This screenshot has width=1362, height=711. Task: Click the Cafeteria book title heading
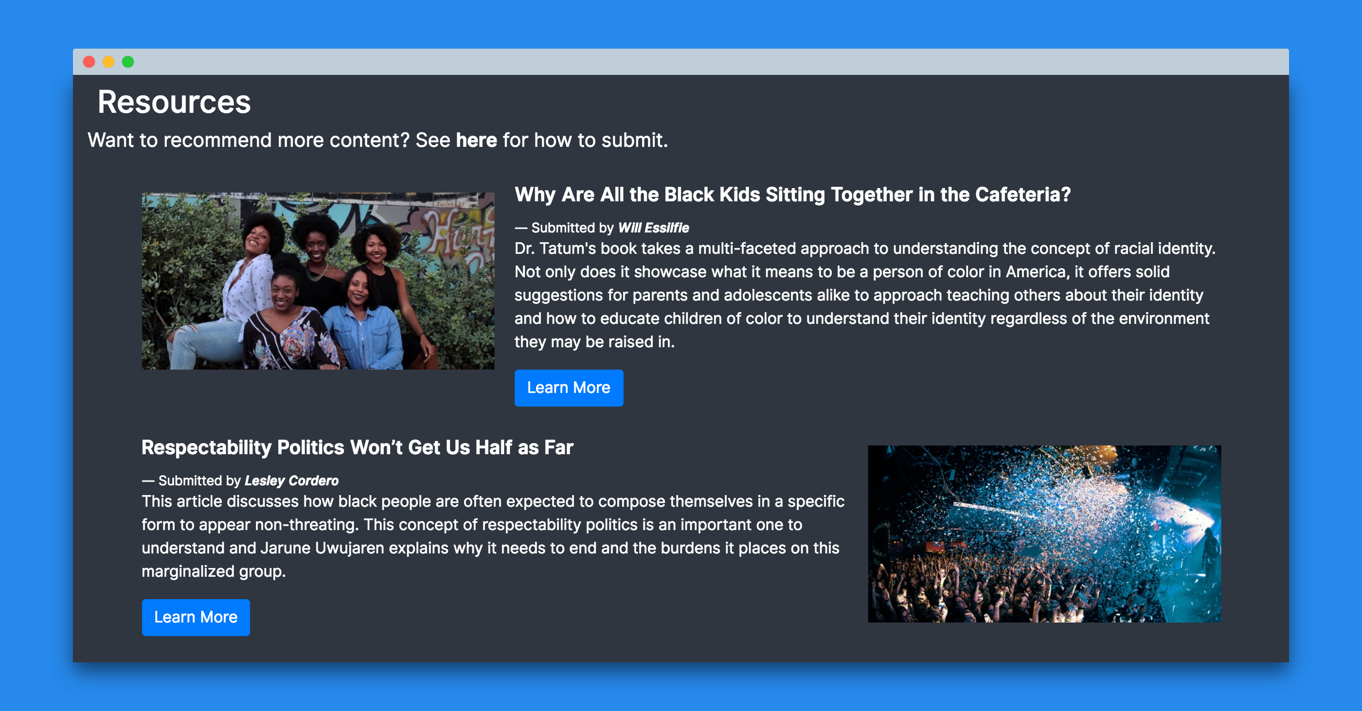[792, 195]
